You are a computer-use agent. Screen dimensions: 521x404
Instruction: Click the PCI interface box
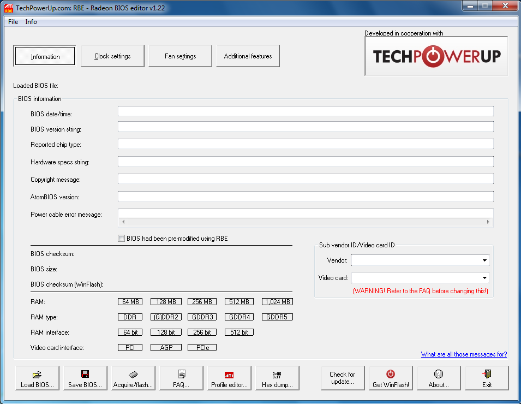[x=130, y=347]
